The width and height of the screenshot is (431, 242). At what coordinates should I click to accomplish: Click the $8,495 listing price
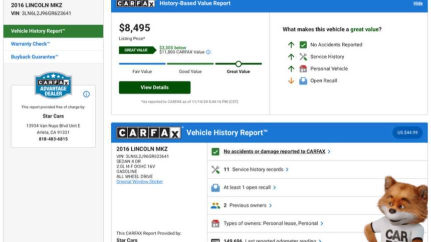pos(134,27)
